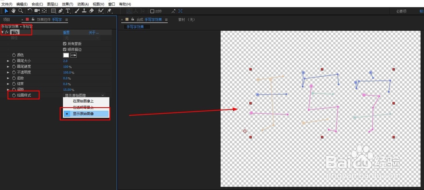Select the Roto Brush tool
The height and width of the screenshot is (190, 424).
coord(100,11)
